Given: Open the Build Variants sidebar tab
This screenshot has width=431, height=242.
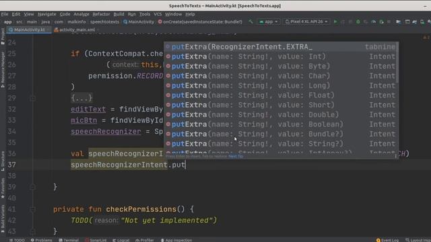Looking at the screenshot, I should pos(3,218).
